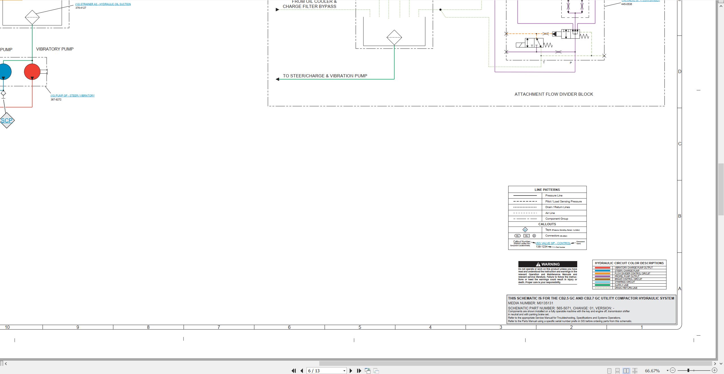Open the PUMP GP - STEER / VIBRATORY link
Viewport: 724px width, 374px height.
tap(73, 96)
